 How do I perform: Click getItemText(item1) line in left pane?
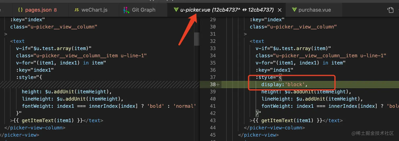coord(57,121)
